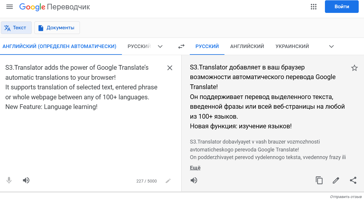The width and height of the screenshot is (364, 203).
Task: Click the Google Переводчик logo
Action: click(x=55, y=7)
